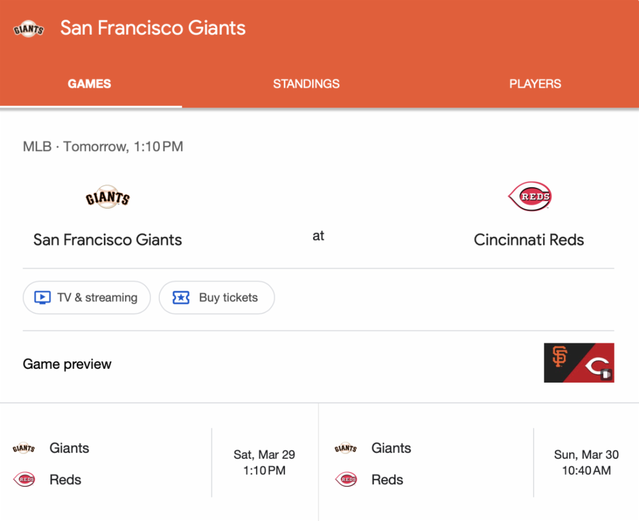Viewport: 639px width, 521px height.
Task: Open the Game preview thumbnail image
Action: tap(579, 362)
